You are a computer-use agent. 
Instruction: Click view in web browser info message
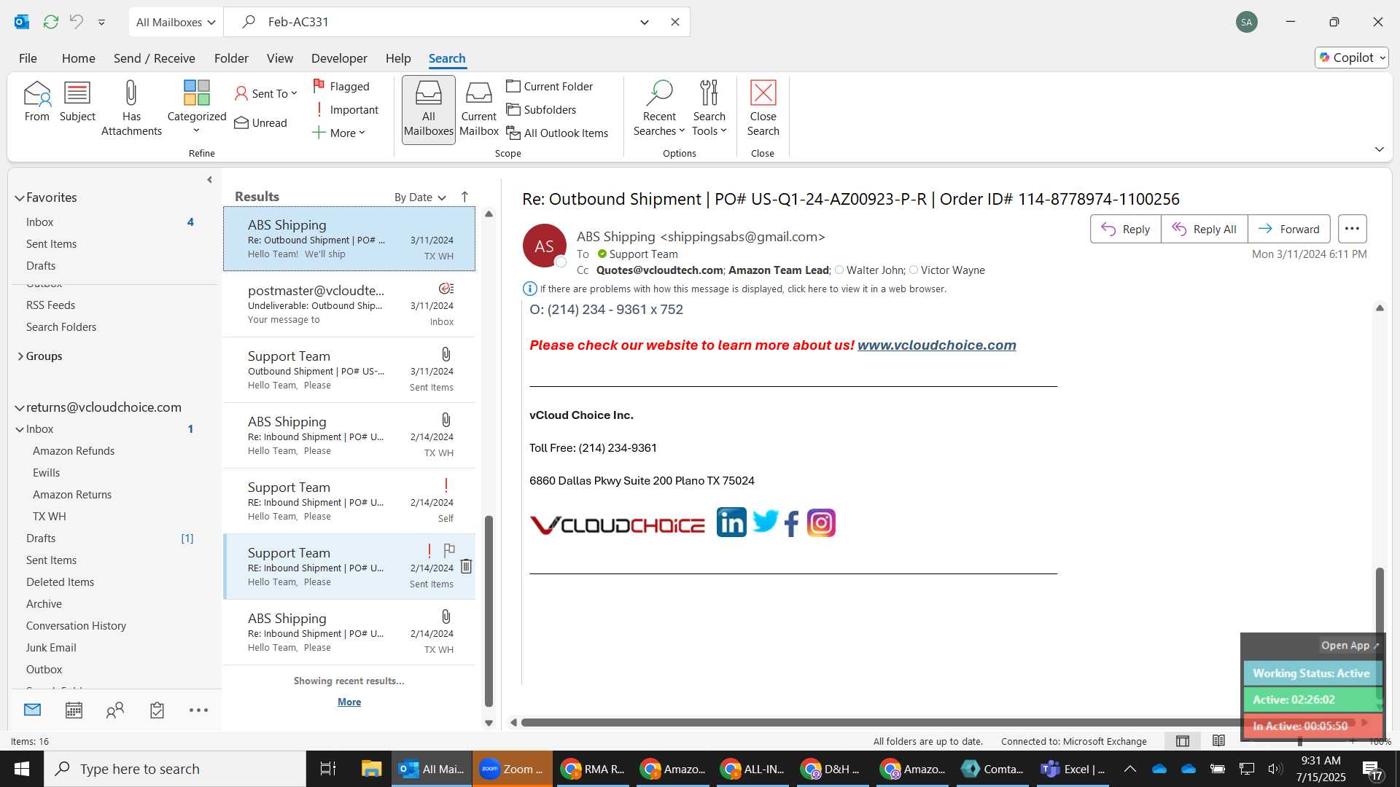(x=743, y=289)
